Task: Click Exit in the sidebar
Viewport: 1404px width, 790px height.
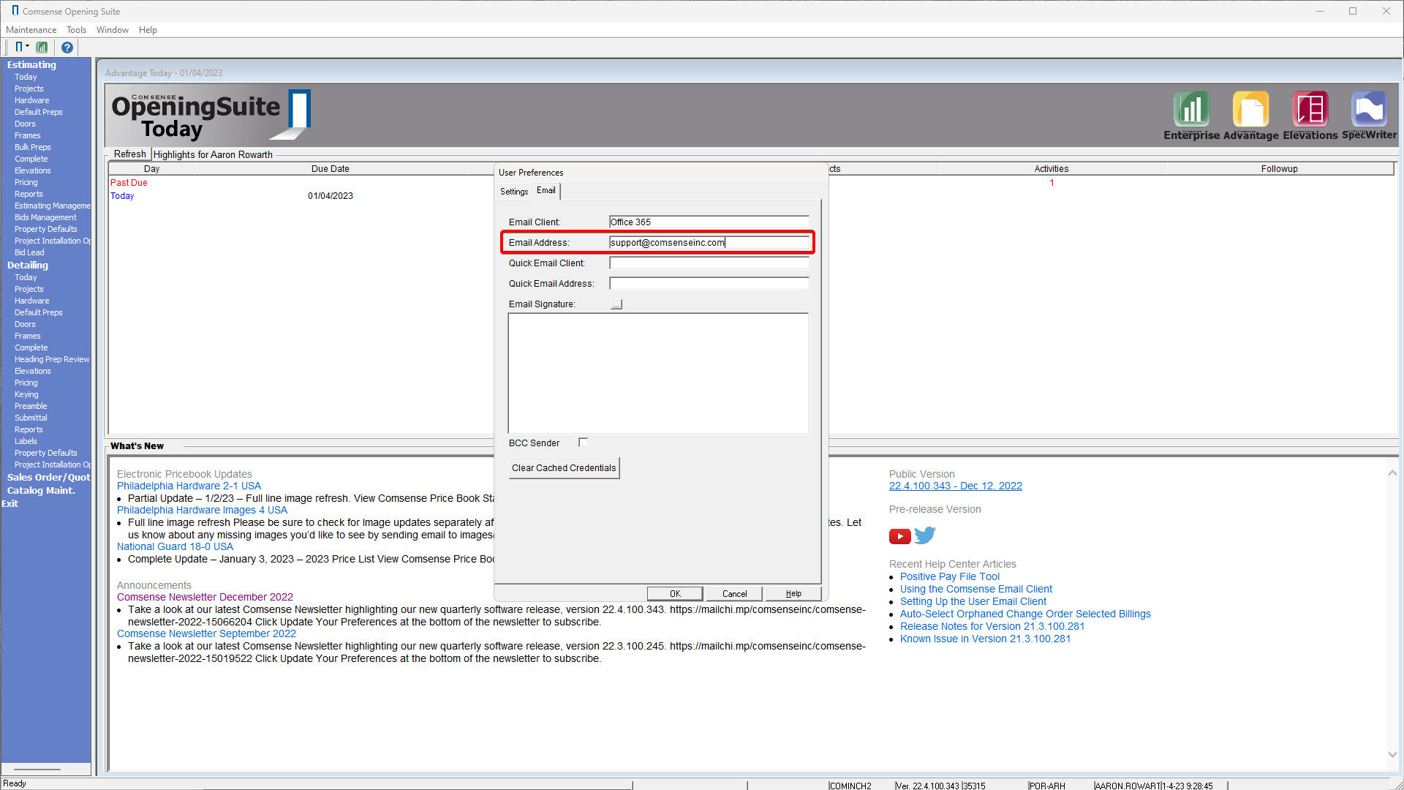Action: 10,503
